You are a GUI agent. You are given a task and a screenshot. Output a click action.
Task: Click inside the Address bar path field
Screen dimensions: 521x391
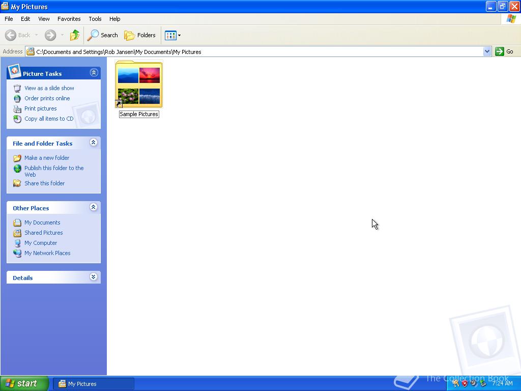[x=254, y=51]
